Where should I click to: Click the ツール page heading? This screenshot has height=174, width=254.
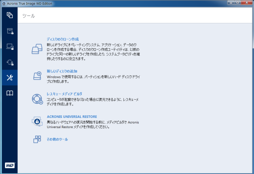pos(28,16)
